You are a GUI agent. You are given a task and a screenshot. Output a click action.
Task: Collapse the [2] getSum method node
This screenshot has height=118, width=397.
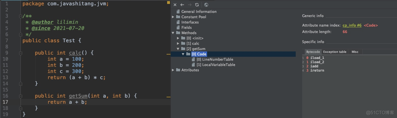[178, 49]
